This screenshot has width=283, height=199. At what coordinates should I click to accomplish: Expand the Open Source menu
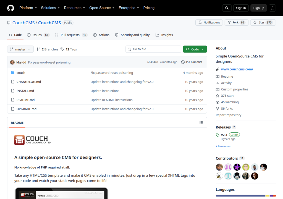click(102, 8)
